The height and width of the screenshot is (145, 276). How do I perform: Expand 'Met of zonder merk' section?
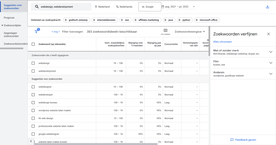[271, 52]
